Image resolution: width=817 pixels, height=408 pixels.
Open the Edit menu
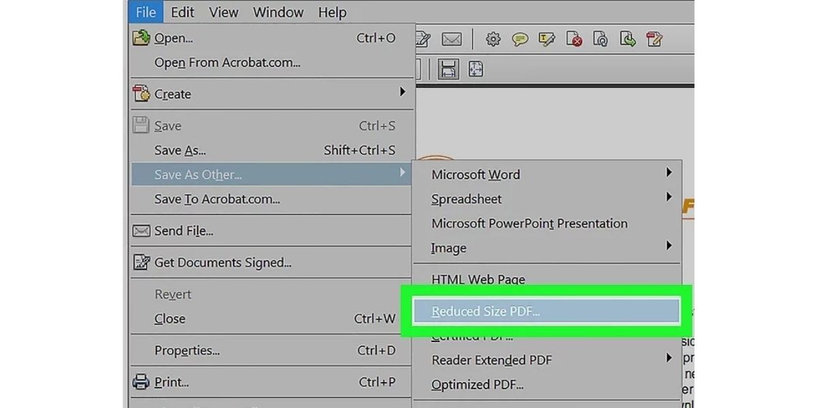[182, 12]
